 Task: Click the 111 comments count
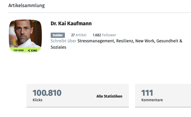[x=147, y=93]
